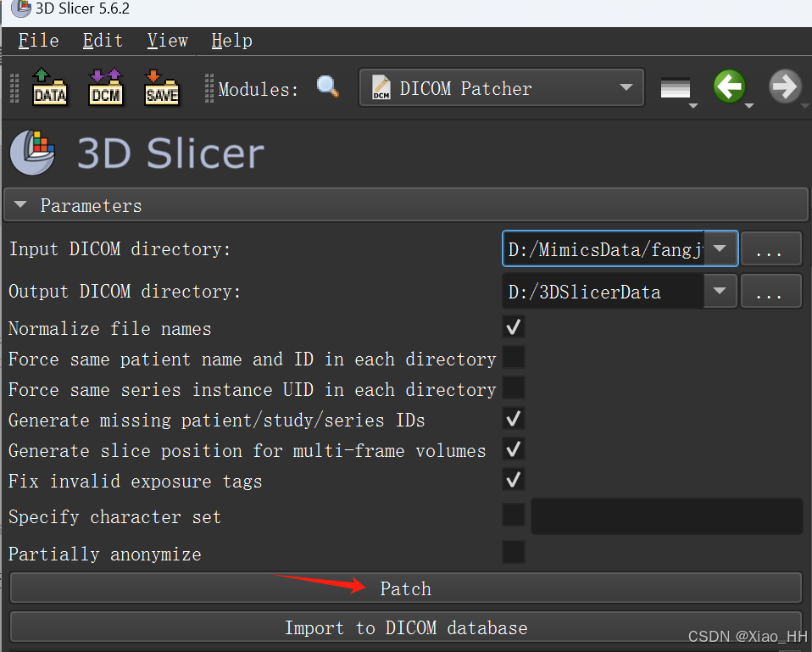Viewport: 812px width, 652px height.
Task: Go back with green arrow icon
Action: [730, 86]
